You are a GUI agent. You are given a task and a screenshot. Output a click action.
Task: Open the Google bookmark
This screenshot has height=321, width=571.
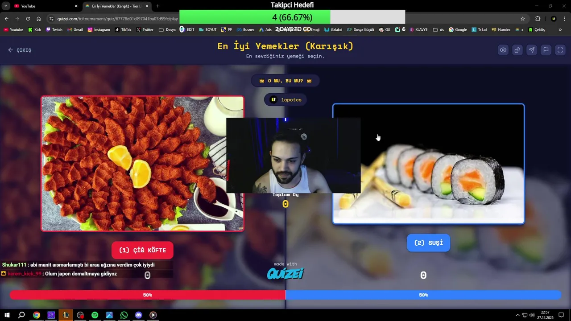(458, 30)
